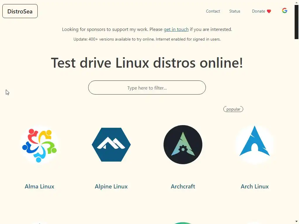Viewport: 299px width, 224px height.
Task: Open the Status page
Action: pos(234,11)
